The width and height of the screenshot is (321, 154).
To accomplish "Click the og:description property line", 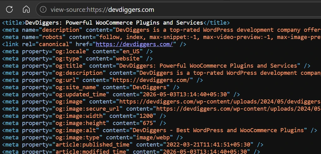I will click(161, 73).
